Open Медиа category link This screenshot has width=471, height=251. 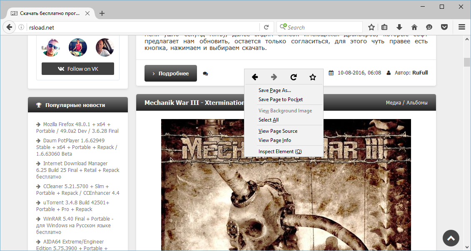tap(394, 103)
